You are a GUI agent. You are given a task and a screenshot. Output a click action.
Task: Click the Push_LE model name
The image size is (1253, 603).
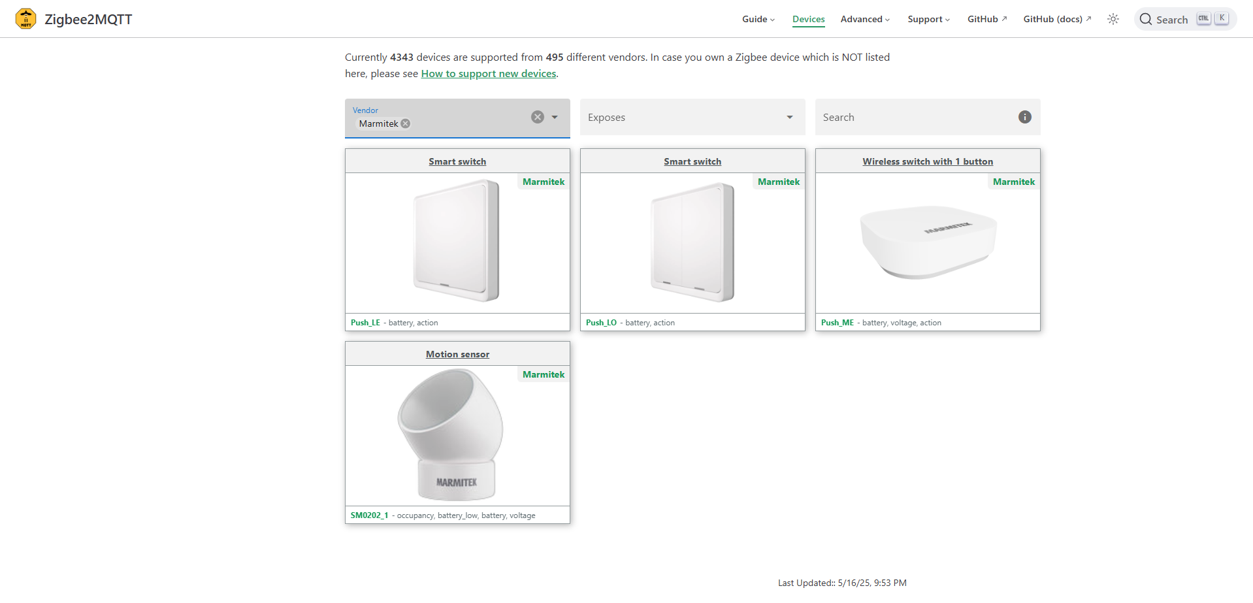coord(365,323)
